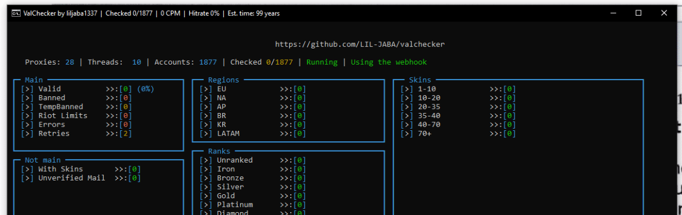Select the 40-70 skins row
This screenshot has height=215, width=682.
coord(458,125)
